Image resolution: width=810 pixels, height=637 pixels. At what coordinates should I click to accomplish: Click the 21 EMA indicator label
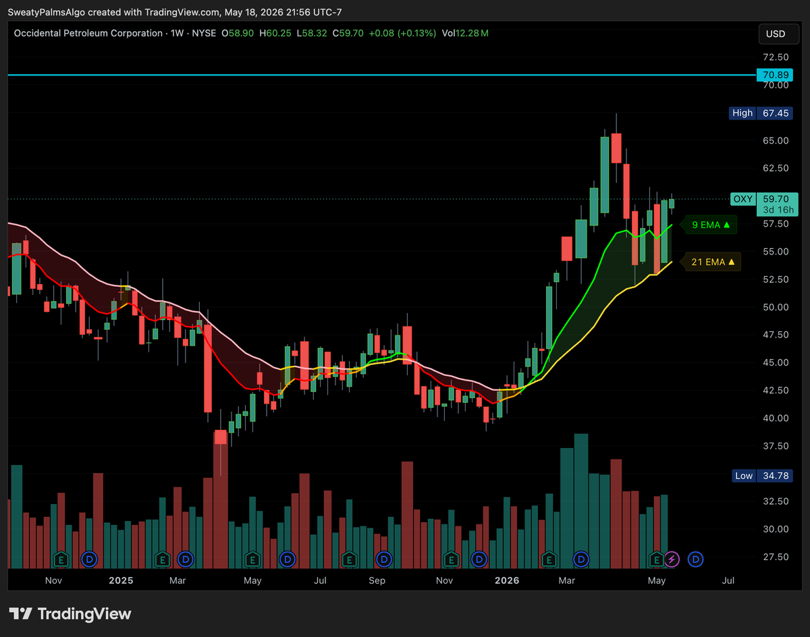[713, 261]
